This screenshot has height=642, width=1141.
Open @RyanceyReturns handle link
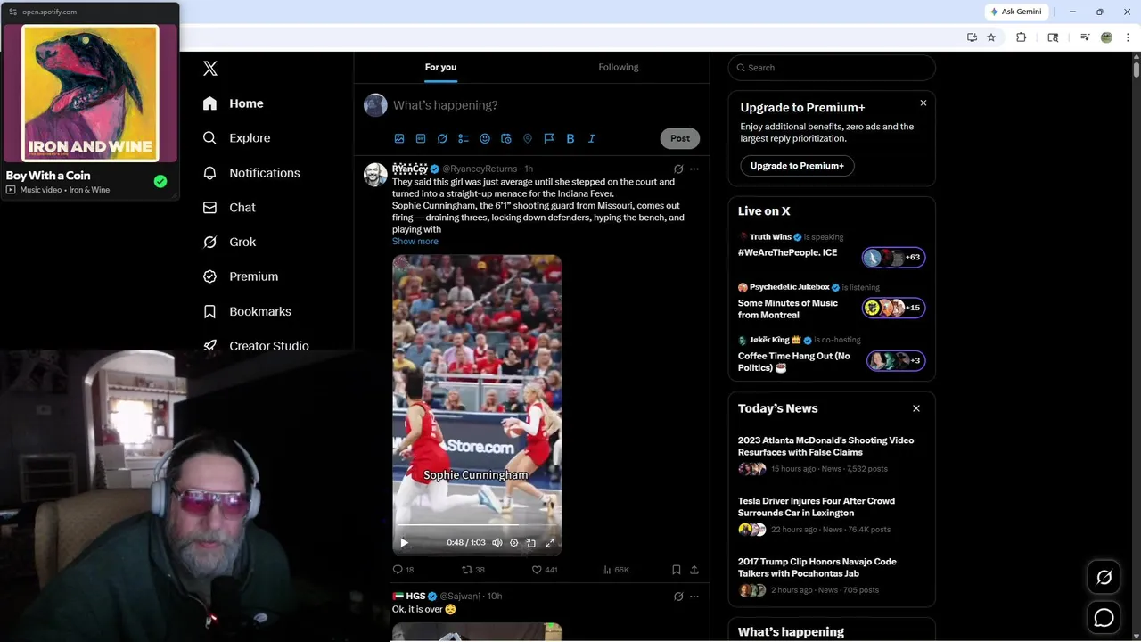[480, 169]
